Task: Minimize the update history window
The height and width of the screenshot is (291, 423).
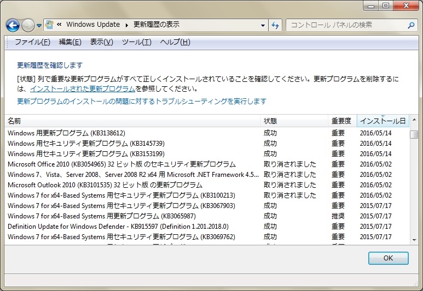Action: [371, 6]
